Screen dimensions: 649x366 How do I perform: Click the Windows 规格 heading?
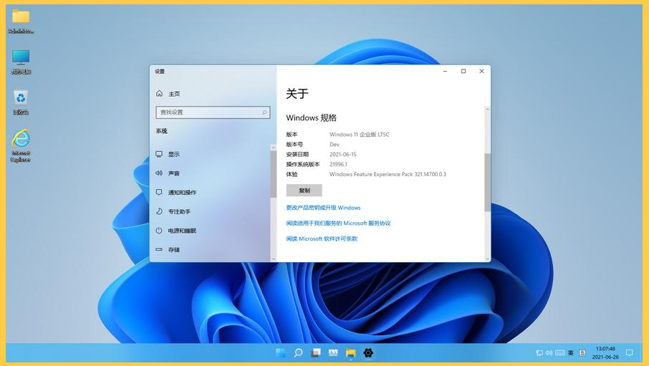[x=312, y=118]
